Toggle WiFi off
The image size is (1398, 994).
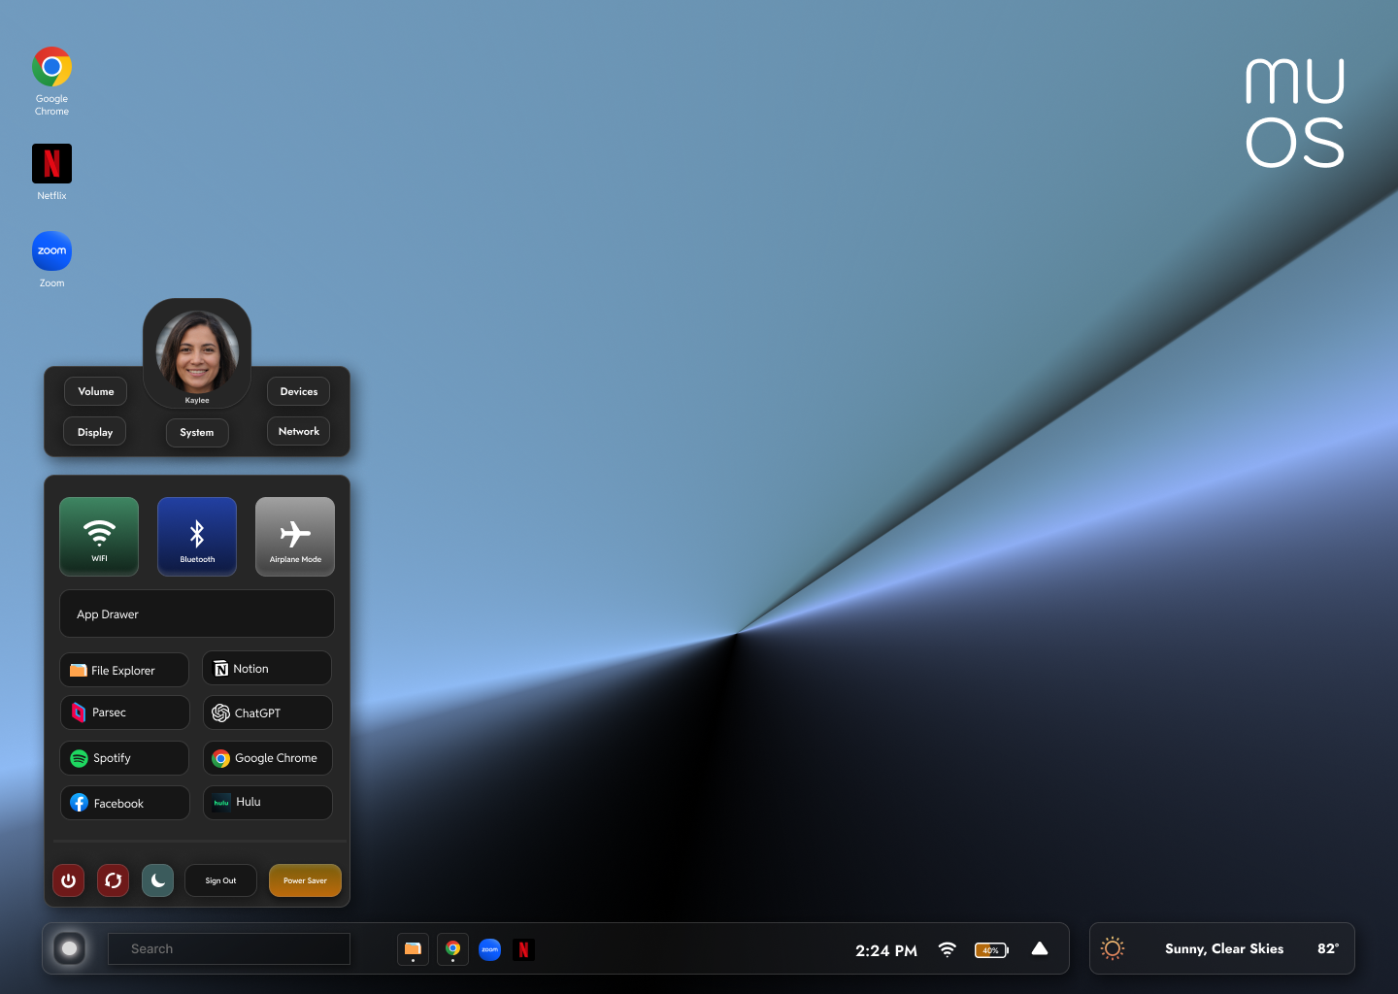click(98, 536)
